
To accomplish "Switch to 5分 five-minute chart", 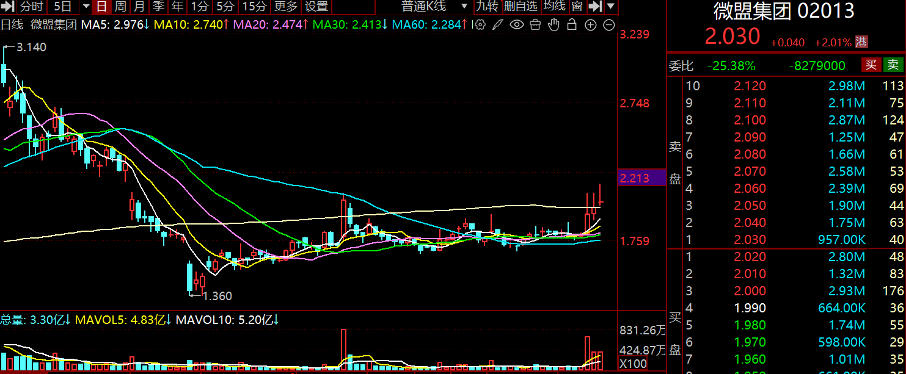I will (x=225, y=7).
